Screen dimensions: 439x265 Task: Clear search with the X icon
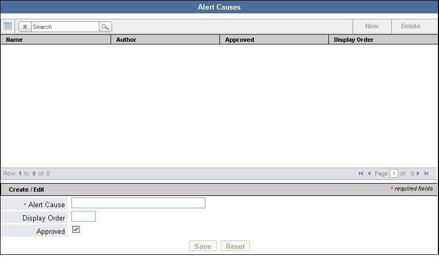25,27
